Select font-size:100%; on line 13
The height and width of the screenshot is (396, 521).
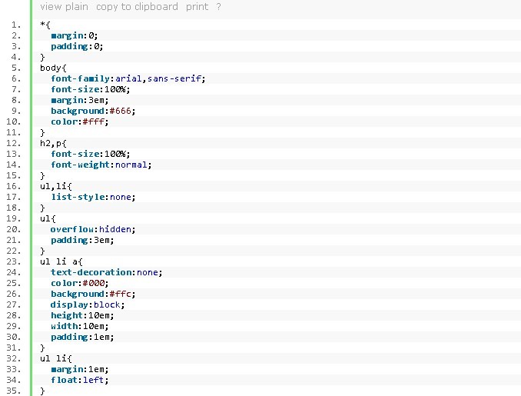point(91,154)
